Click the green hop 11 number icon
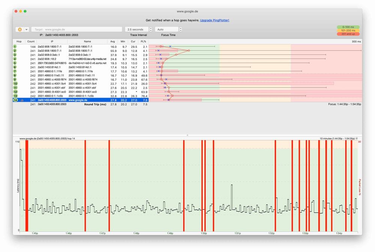 (x=15, y=88)
